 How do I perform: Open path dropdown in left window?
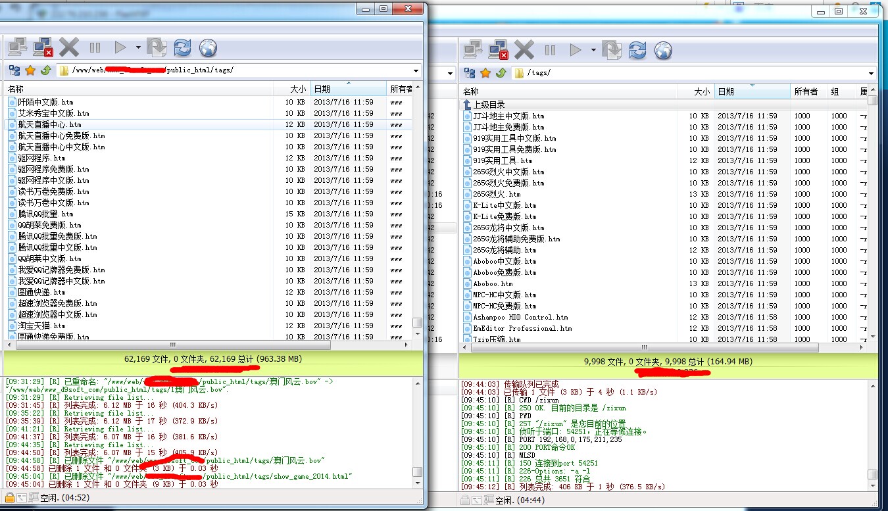(x=416, y=70)
